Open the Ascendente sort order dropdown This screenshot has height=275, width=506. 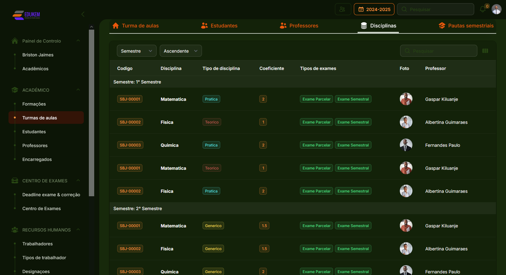click(181, 51)
